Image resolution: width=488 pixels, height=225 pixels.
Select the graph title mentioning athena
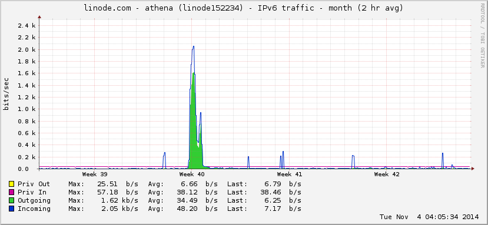click(244, 8)
